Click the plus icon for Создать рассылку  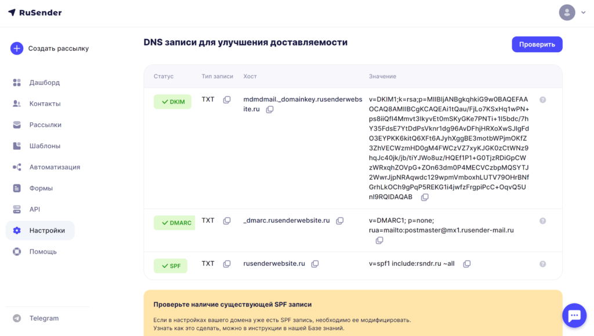(x=17, y=49)
